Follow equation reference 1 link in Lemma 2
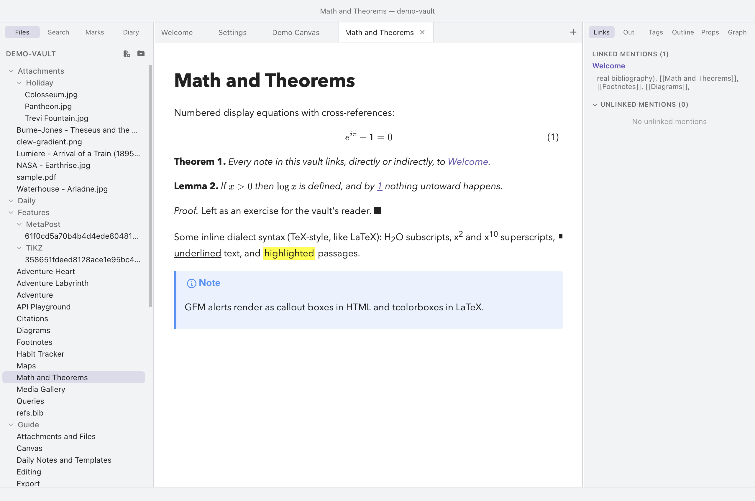Screen dimensions: 755x501 coord(380,186)
